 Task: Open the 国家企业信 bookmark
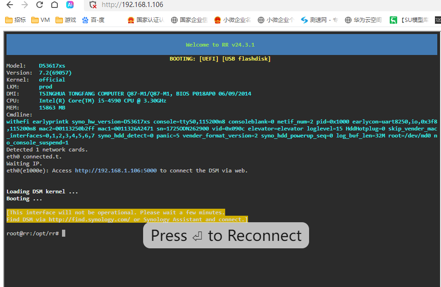(x=189, y=20)
